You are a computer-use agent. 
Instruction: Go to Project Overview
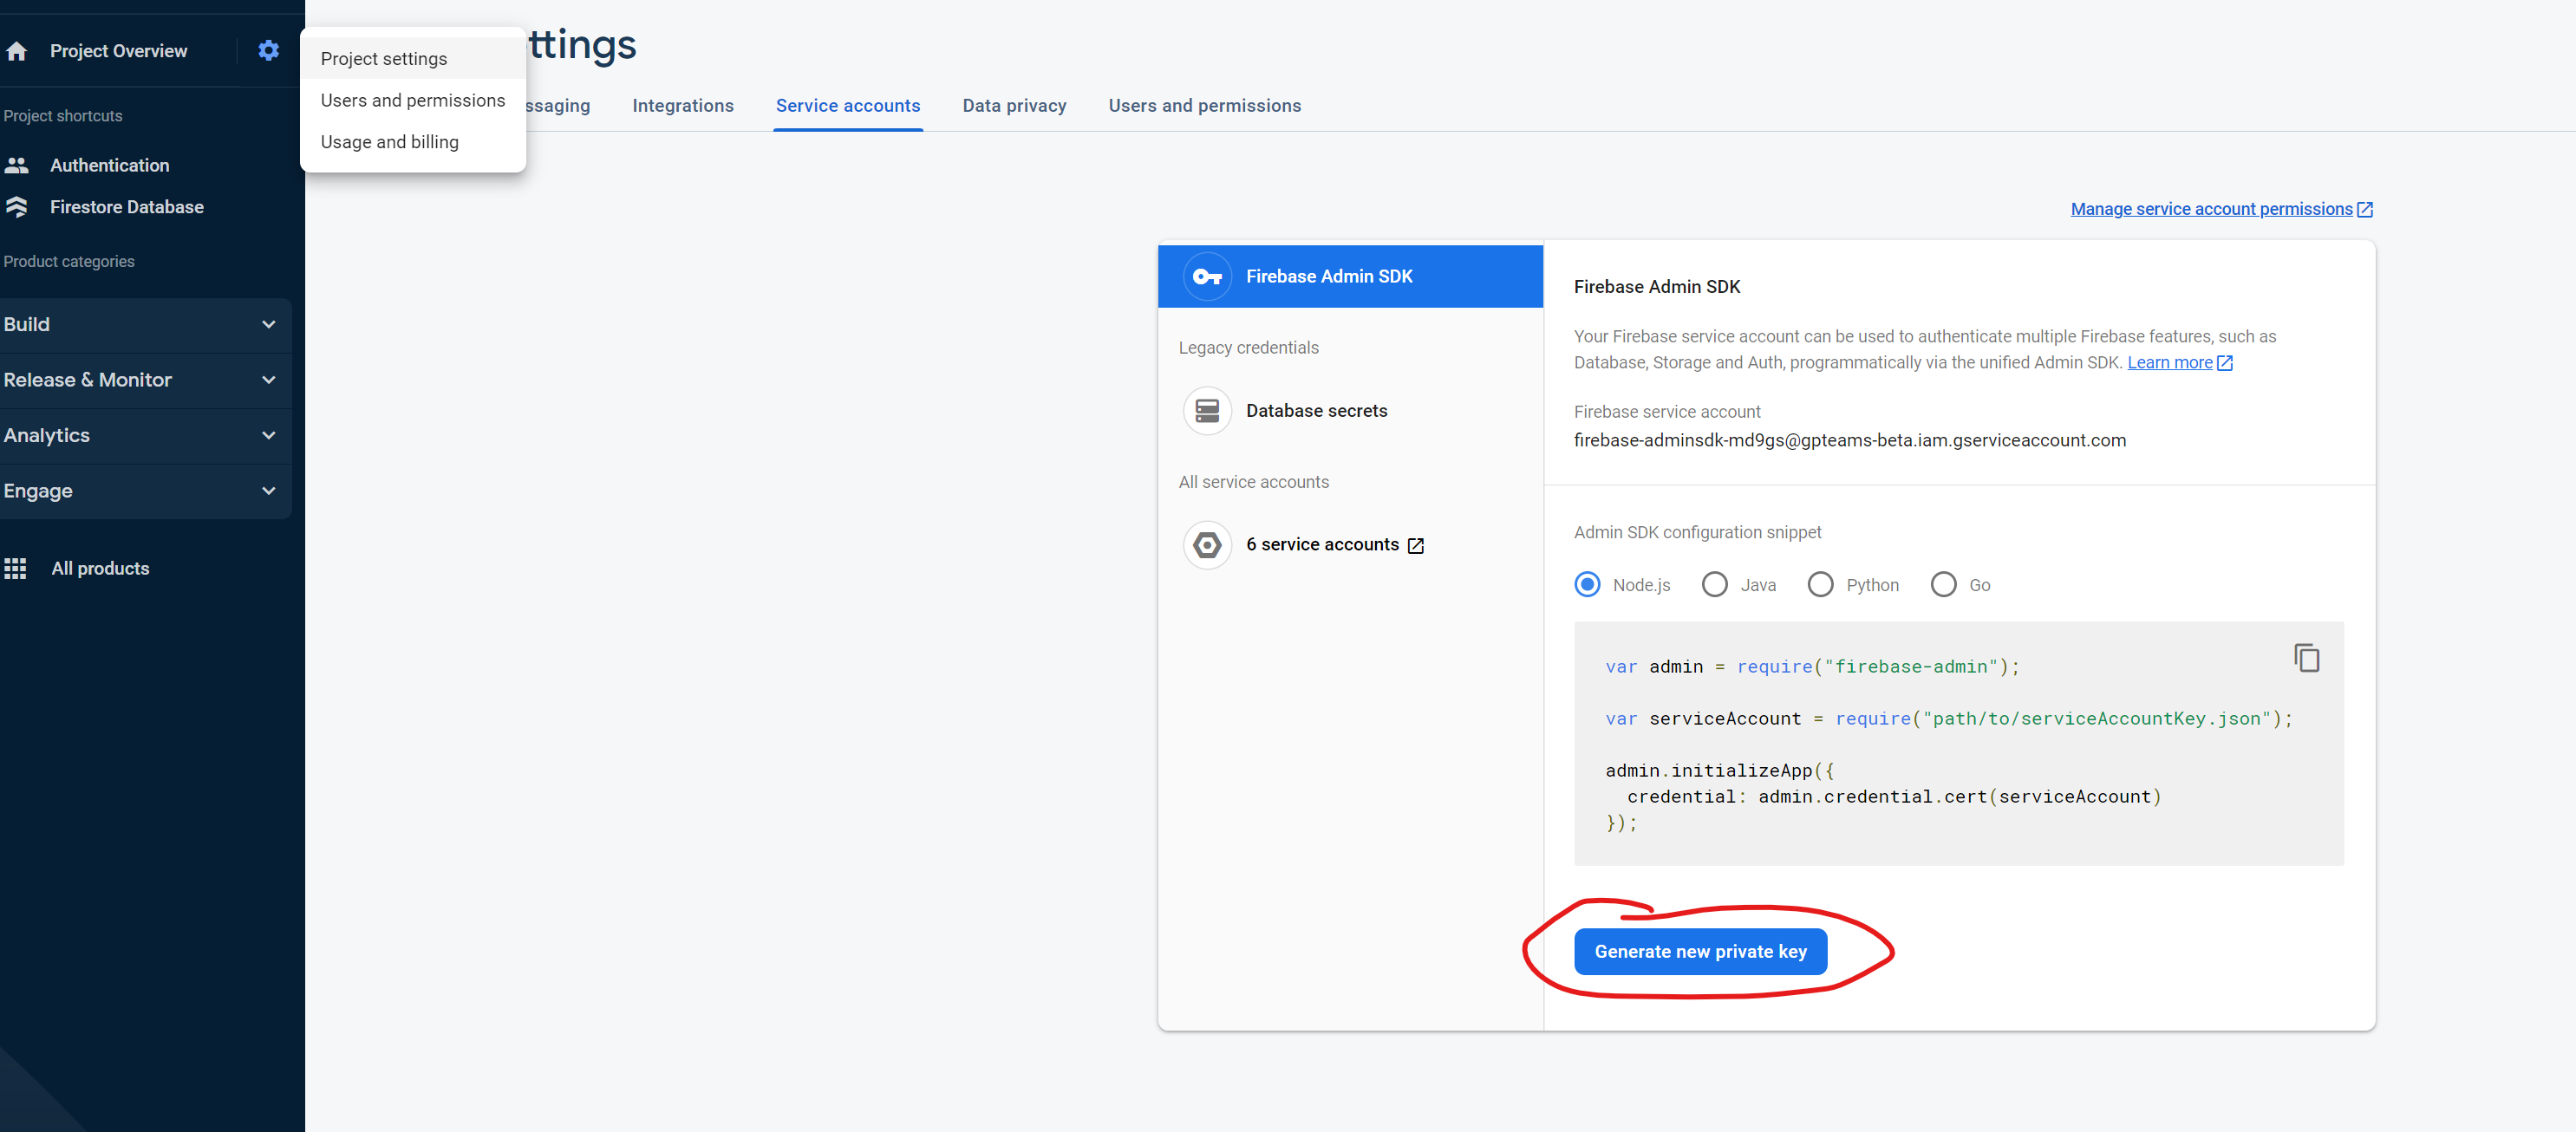pyautogui.click(x=118, y=51)
